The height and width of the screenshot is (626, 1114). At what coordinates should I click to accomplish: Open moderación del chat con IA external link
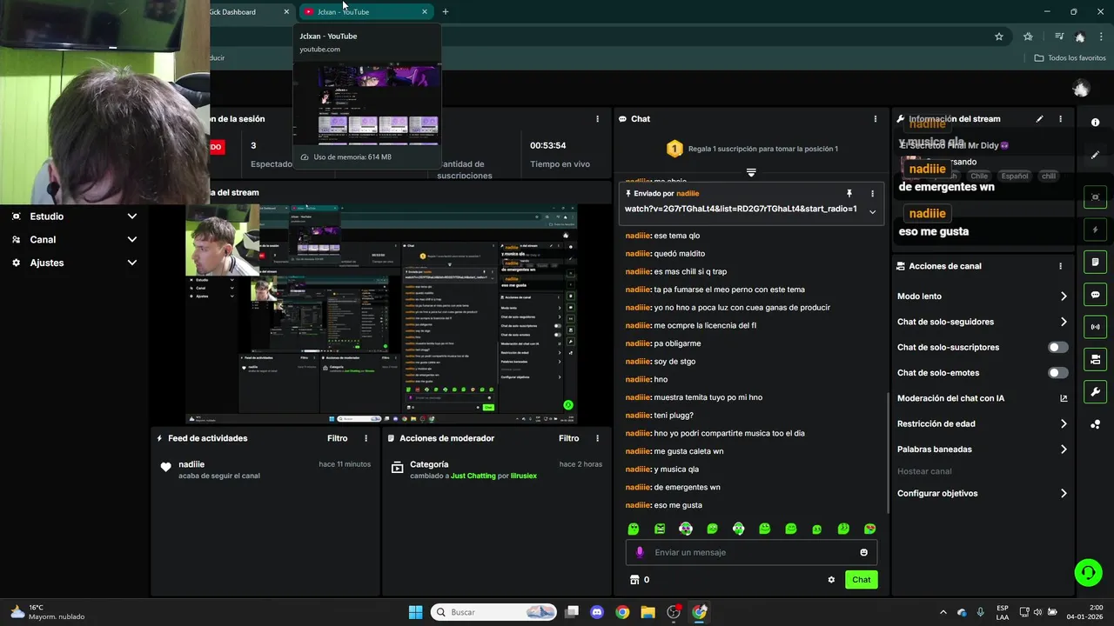1064,398
